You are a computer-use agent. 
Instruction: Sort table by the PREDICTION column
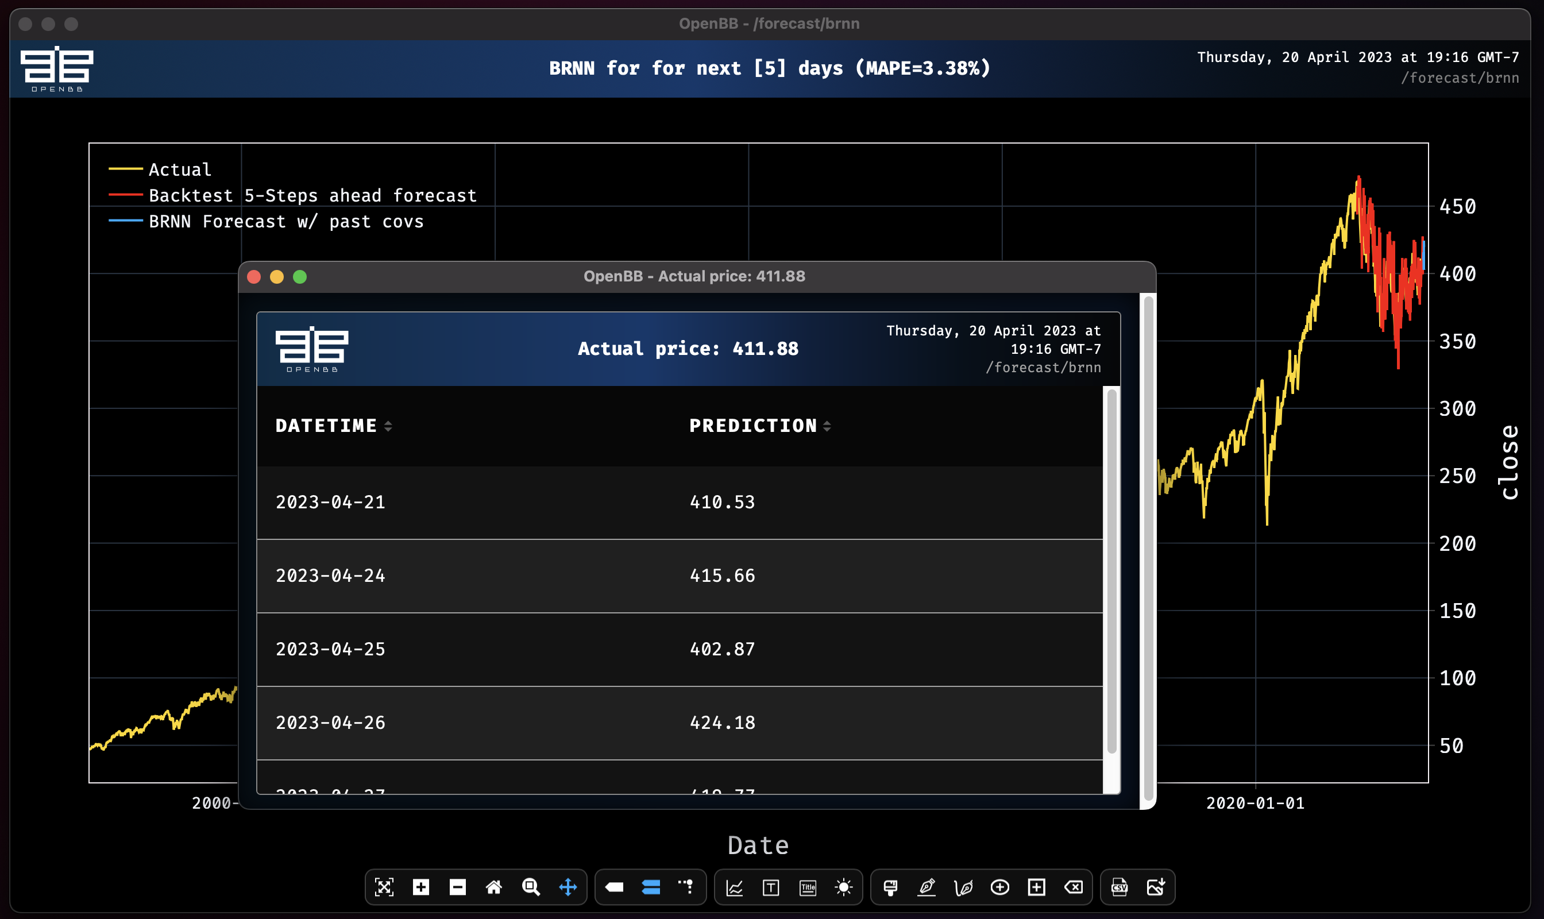click(761, 426)
